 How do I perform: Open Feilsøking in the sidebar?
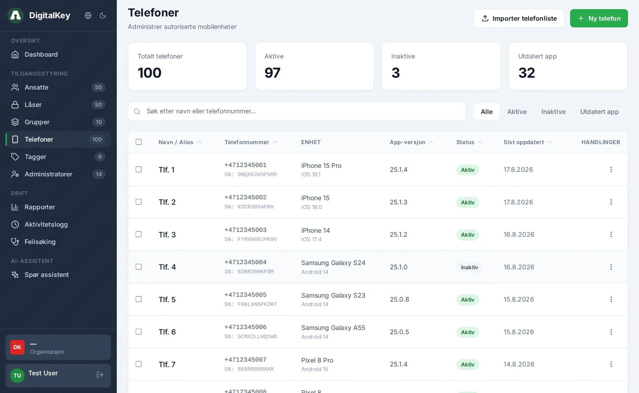point(58,242)
